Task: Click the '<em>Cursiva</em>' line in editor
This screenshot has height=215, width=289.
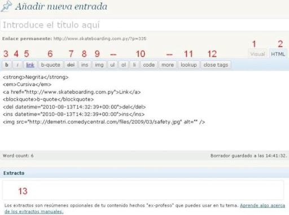Action: [27, 85]
